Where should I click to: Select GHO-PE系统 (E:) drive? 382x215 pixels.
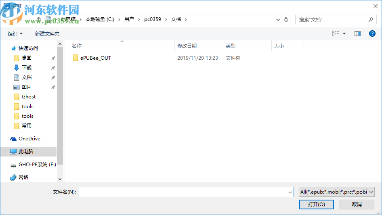click(x=37, y=165)
